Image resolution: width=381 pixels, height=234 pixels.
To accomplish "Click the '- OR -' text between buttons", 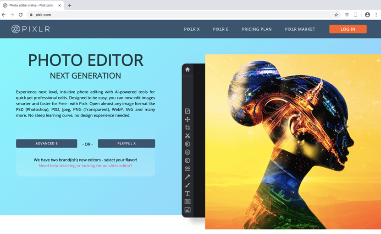I will click(88, 144).
